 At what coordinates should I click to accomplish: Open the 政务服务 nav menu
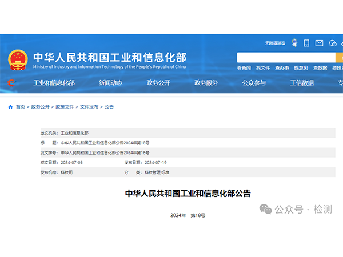point(206,83)
